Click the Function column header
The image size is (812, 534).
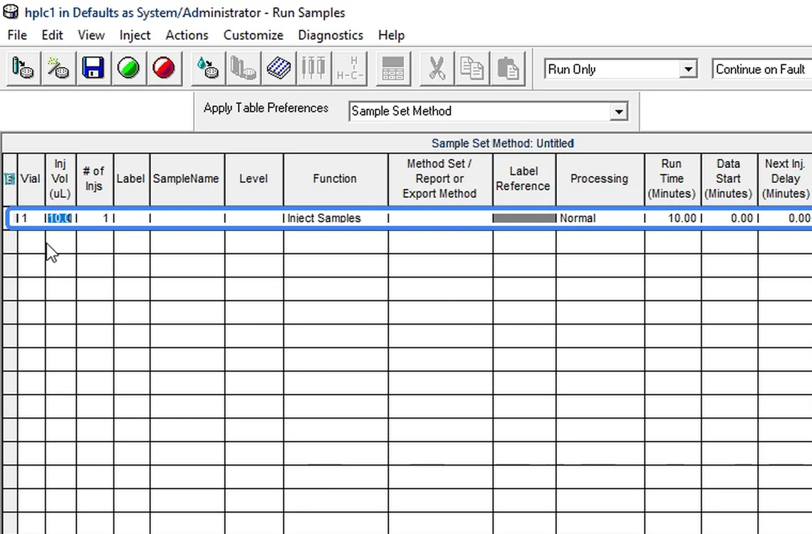tap(335, 179)
